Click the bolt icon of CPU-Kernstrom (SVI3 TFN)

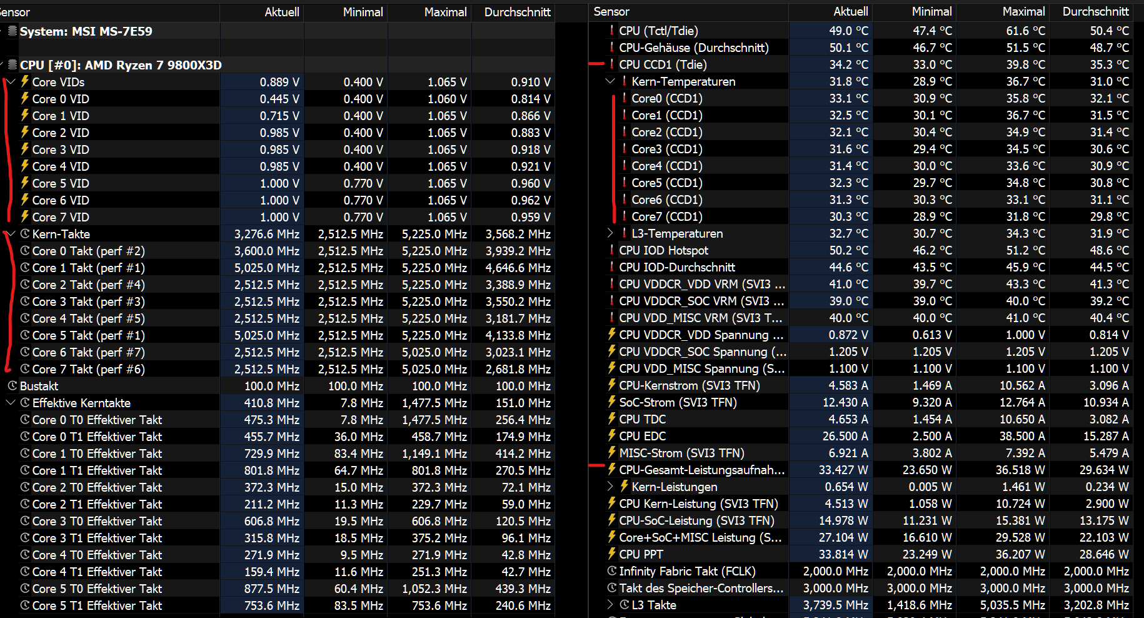(612, 385)
